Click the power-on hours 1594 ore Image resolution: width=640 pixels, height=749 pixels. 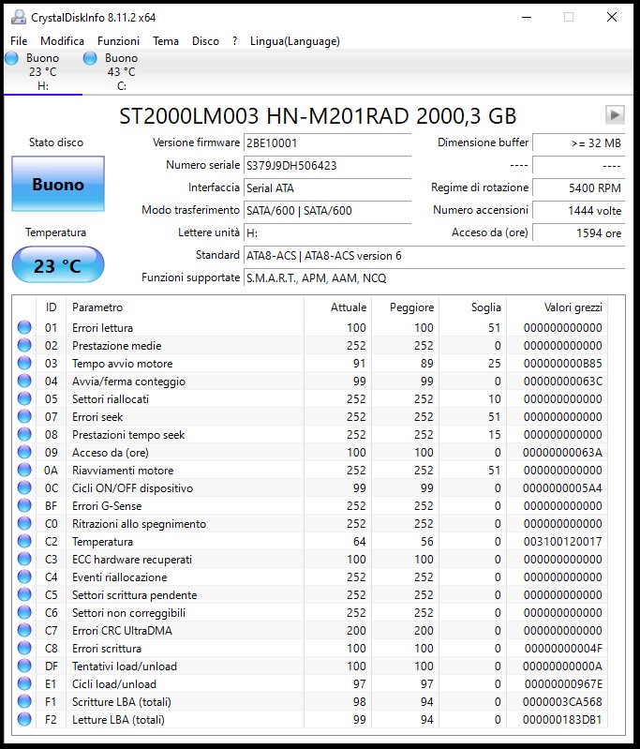click(579, 232)
